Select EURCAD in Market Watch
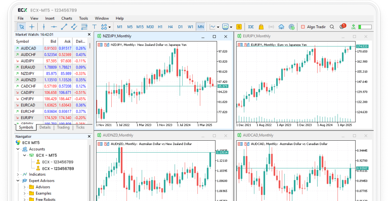Image resolution: width=388 pixels, height=201 pixels. [28, 105]
